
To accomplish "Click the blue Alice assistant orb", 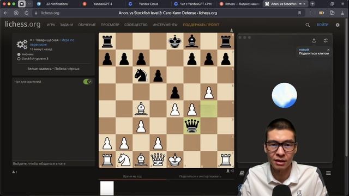I will pos(284,95).
